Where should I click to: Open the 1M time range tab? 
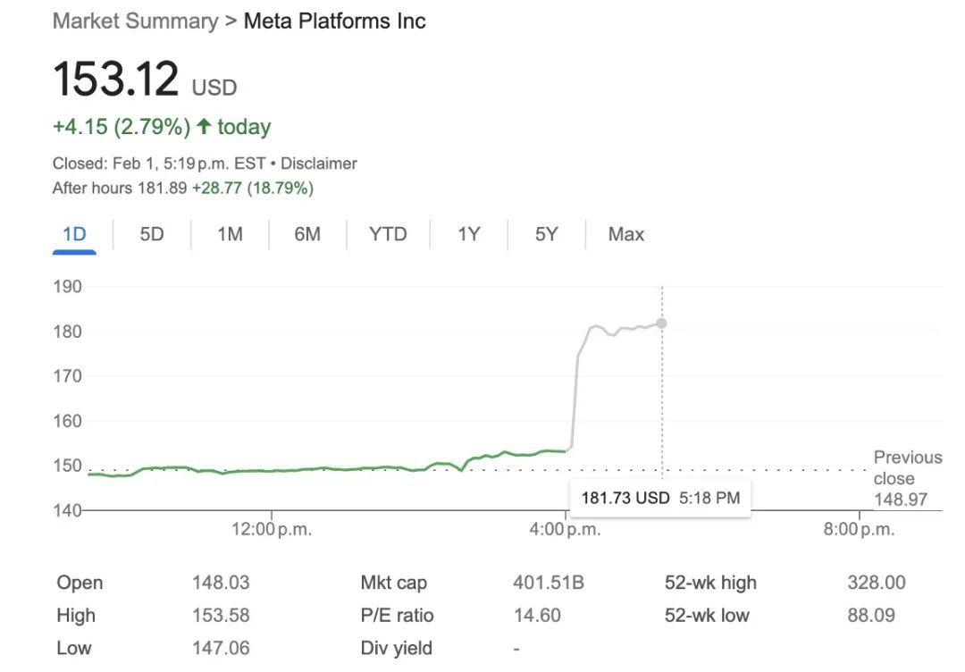pos(229,234)
